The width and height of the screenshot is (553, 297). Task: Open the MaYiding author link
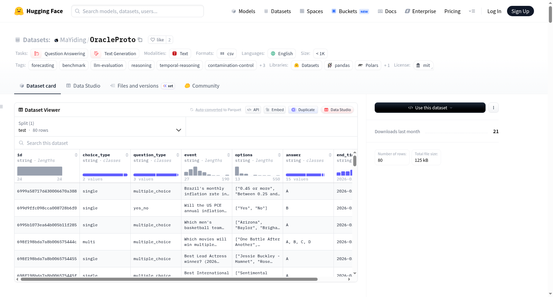pos(73,40)
